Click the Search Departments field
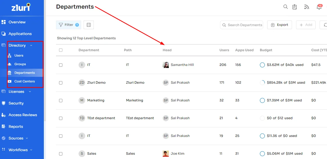Screen dimensions: 327x159 tap(242, 25)
